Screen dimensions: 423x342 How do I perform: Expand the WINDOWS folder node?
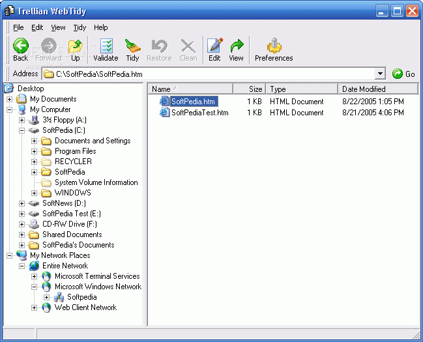click(35, 193)
